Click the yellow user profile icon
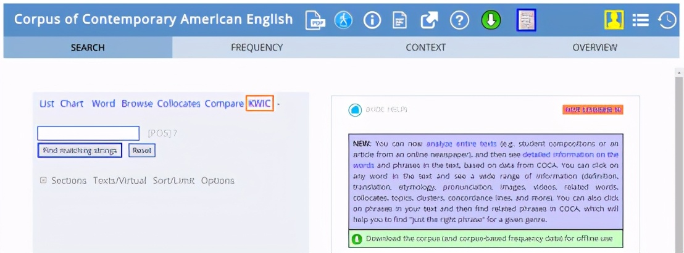Viewport: 684px width, 253px height. pyautogui.click(x=614, y=20)
